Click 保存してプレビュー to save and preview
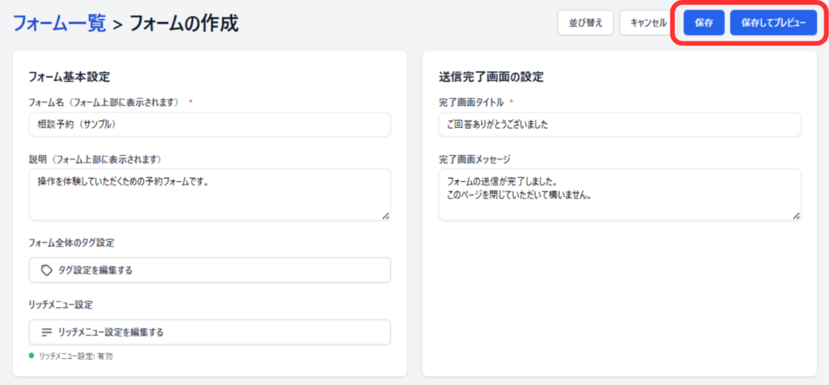This screenshot has width=829, height=385. 773,23
